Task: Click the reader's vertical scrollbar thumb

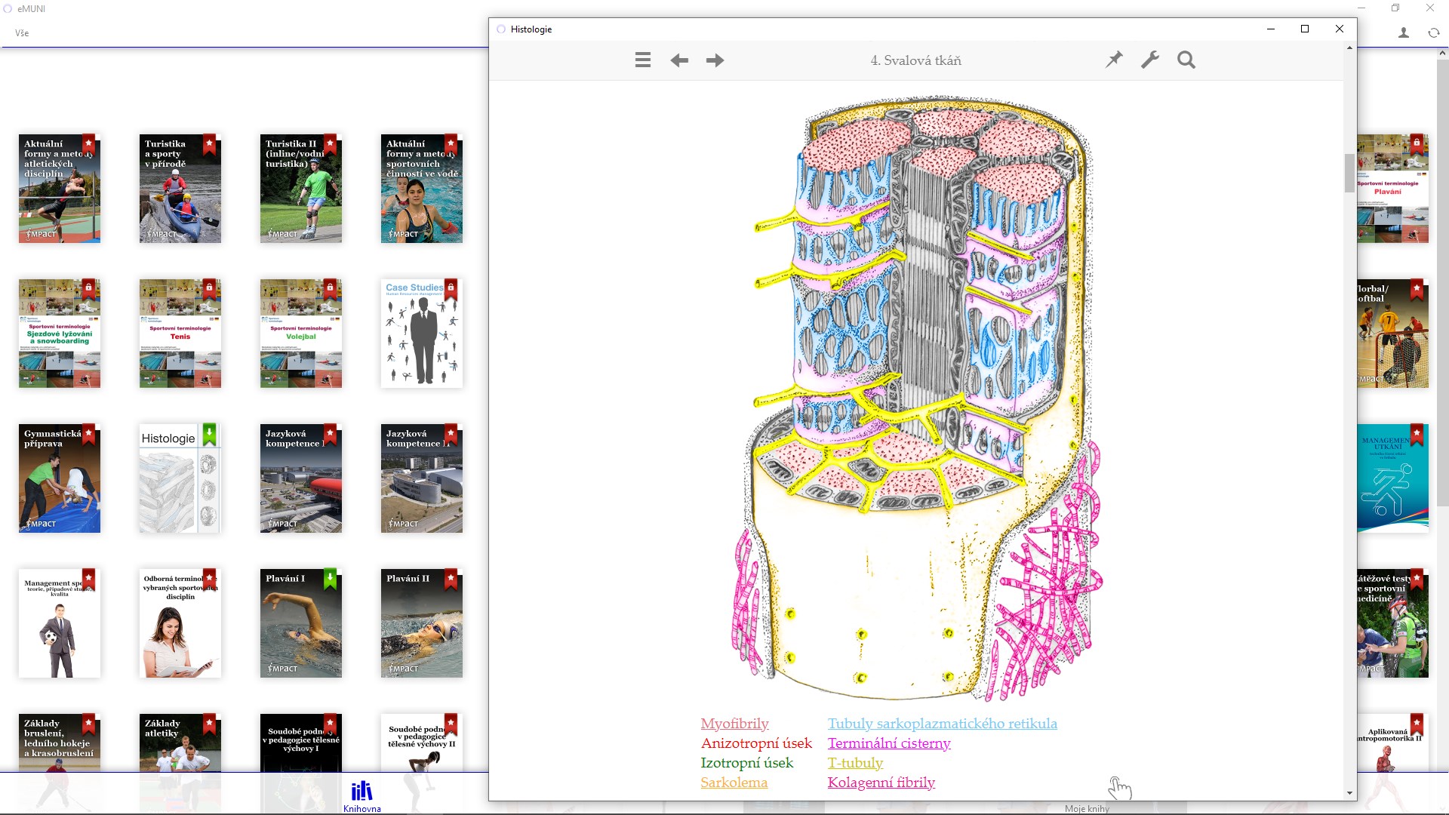Action: [x=1349, y=173]
